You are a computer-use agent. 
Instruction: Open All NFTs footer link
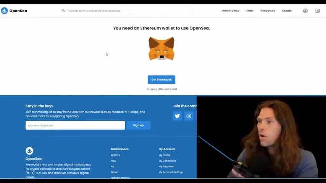click(115, 155)
